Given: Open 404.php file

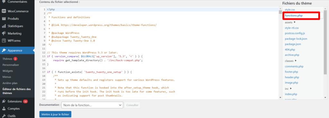Looking at the screenshot, I should (x=290, y=50).
